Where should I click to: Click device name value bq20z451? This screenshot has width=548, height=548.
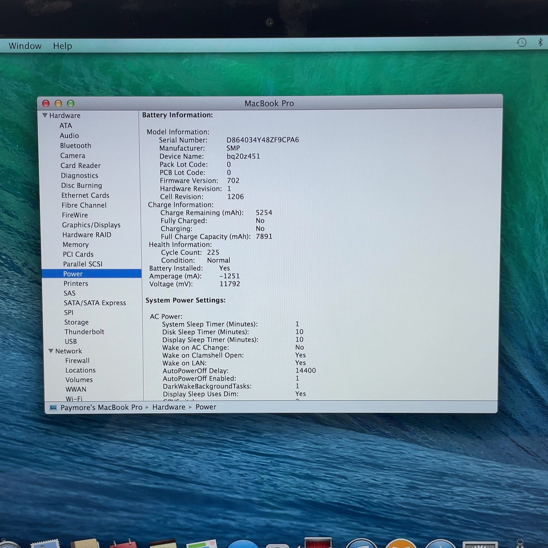pyautogui.click(x=243, y=156)
